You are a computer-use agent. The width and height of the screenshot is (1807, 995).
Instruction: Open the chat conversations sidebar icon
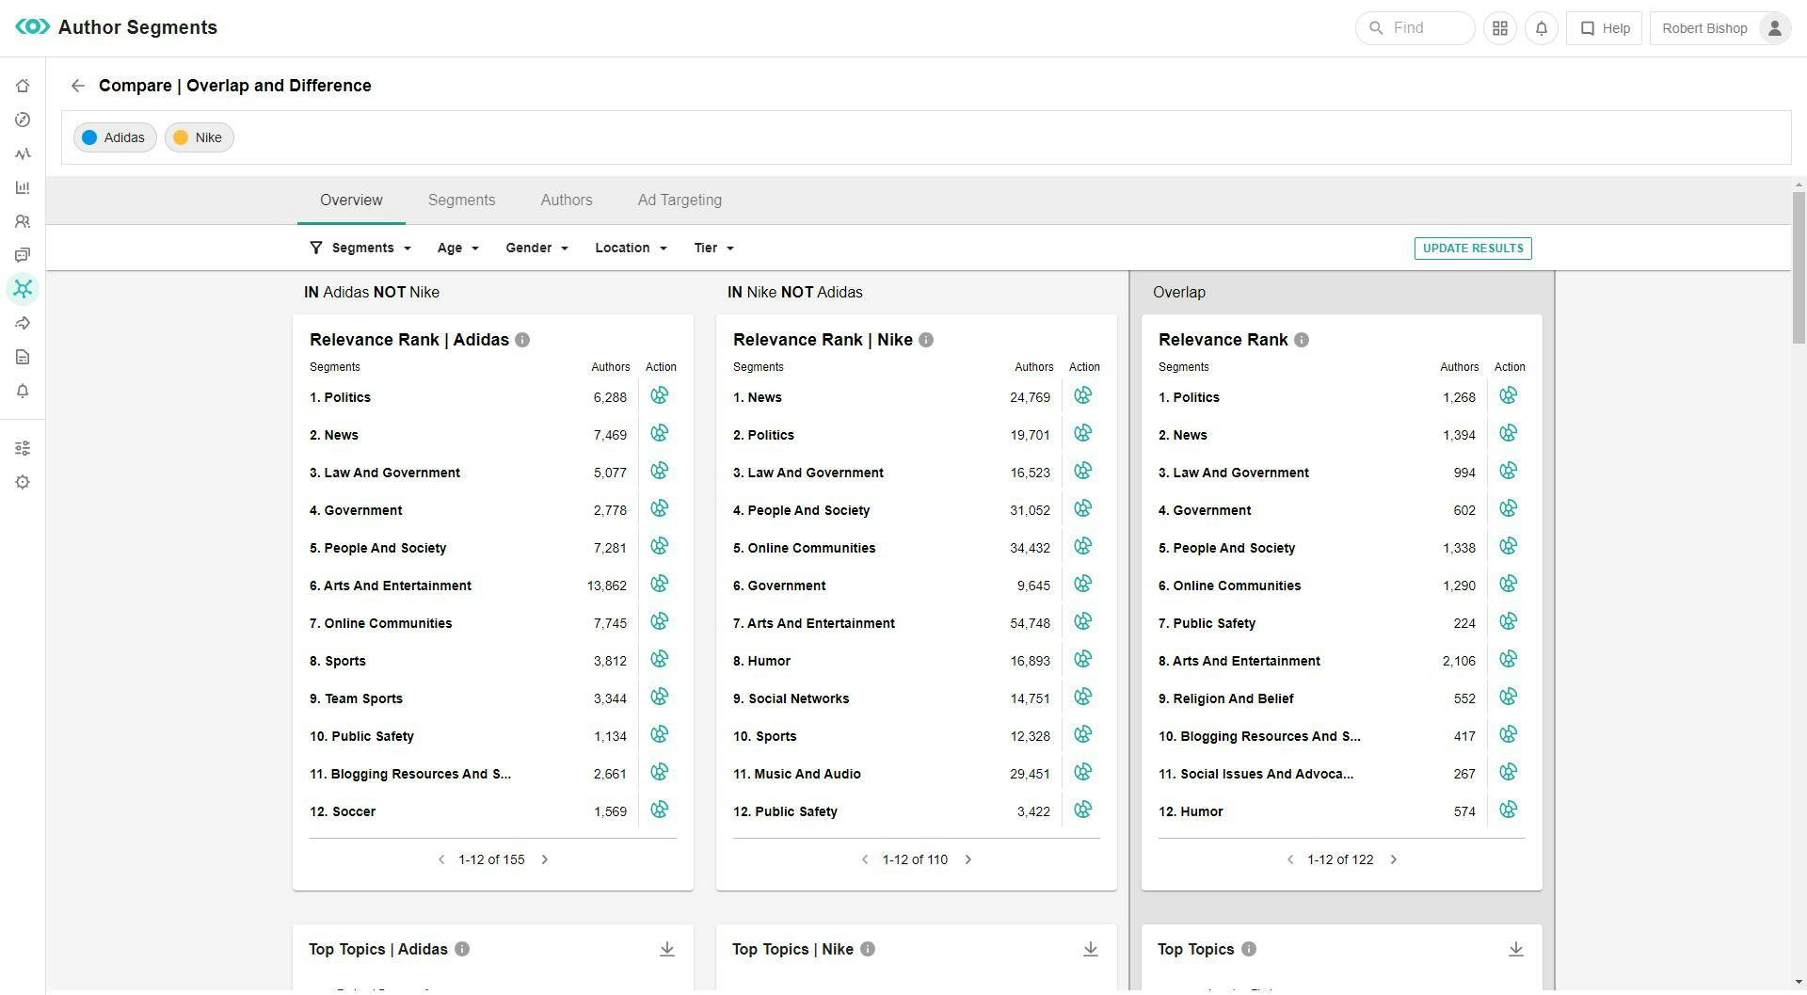point(23,255)
